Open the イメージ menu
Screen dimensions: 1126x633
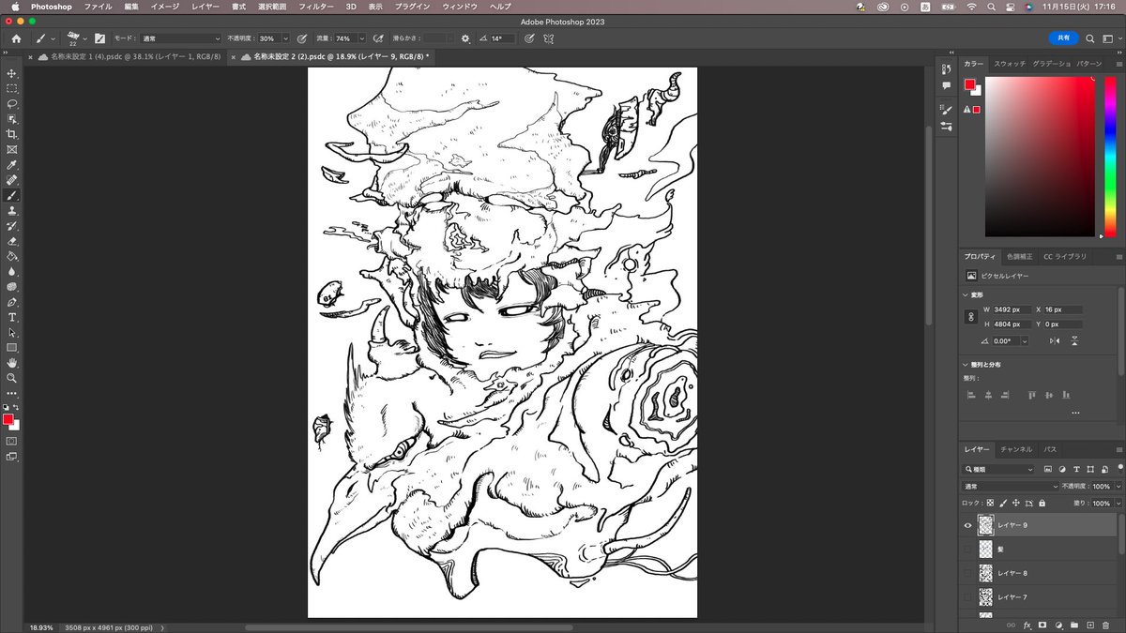pos(164,7)
